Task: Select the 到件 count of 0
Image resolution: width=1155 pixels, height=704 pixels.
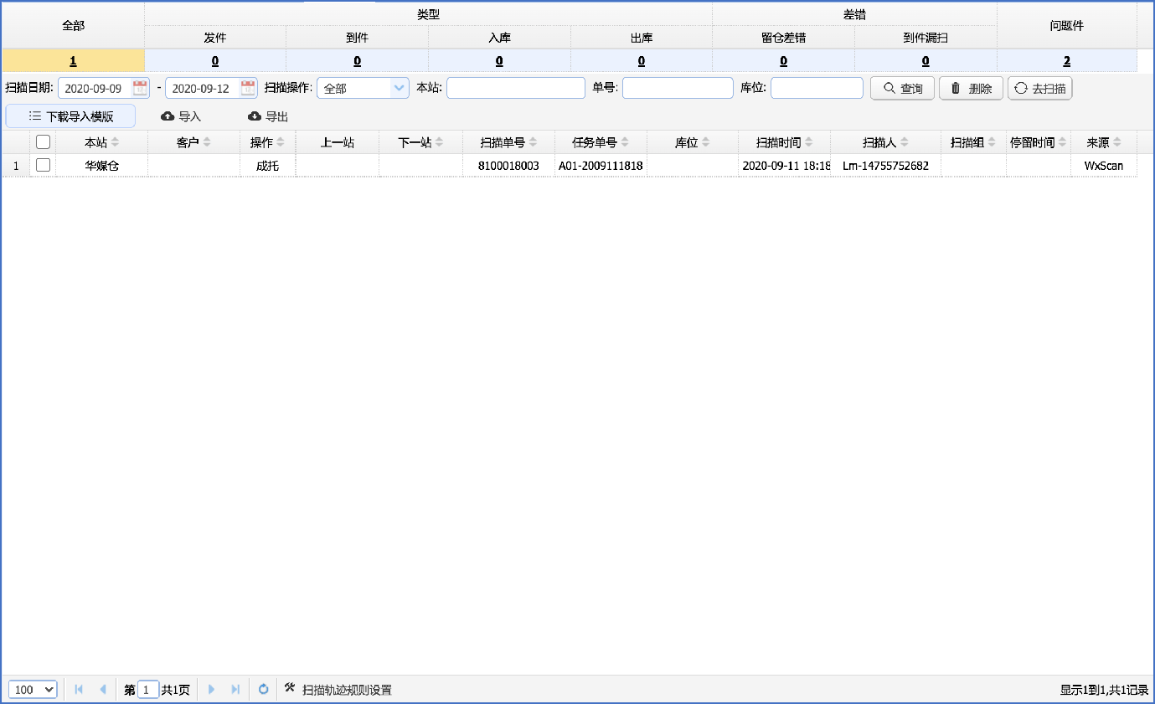Action: click(357, 61)
